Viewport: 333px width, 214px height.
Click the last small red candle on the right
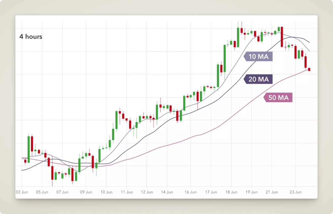click(x=309, y=69)
